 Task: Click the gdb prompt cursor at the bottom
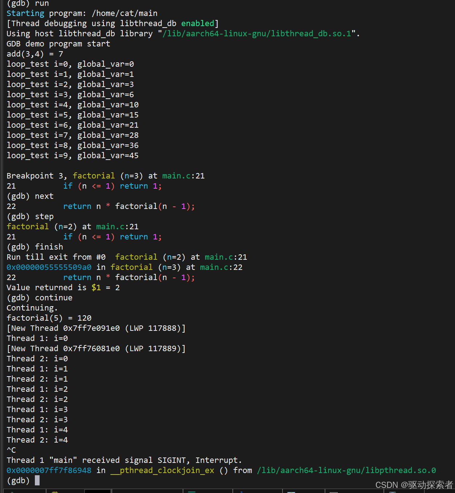(37, 481)
